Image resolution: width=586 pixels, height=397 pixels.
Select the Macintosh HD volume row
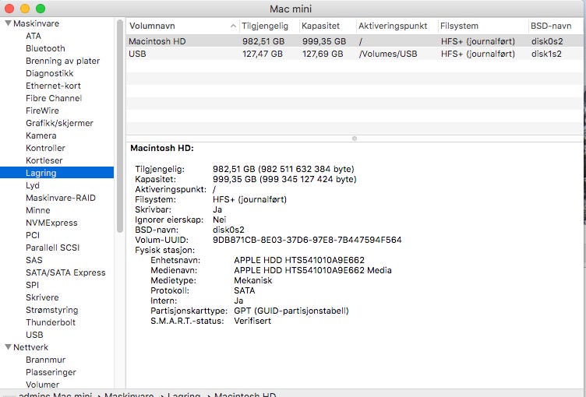pyautogui.click(x=355, y=41)
